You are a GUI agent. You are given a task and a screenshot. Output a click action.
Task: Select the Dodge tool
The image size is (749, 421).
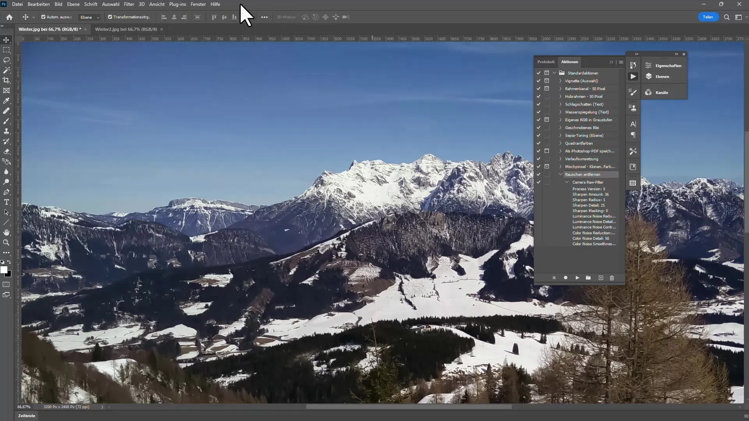click(7, 182)
